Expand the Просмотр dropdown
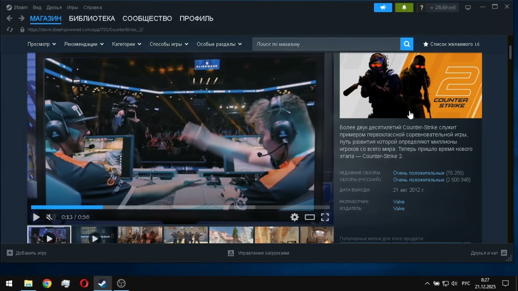The image size is (518, 291). pyautogui.click(x=42, y=44)
